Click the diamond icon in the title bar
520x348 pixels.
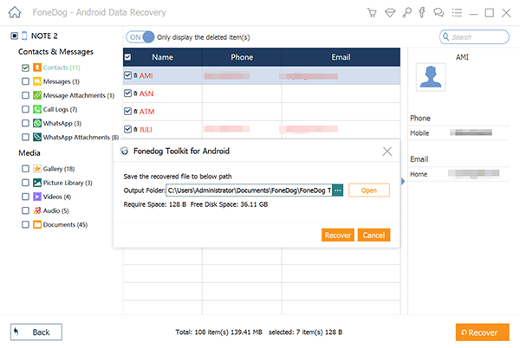(x=390, y=13)
